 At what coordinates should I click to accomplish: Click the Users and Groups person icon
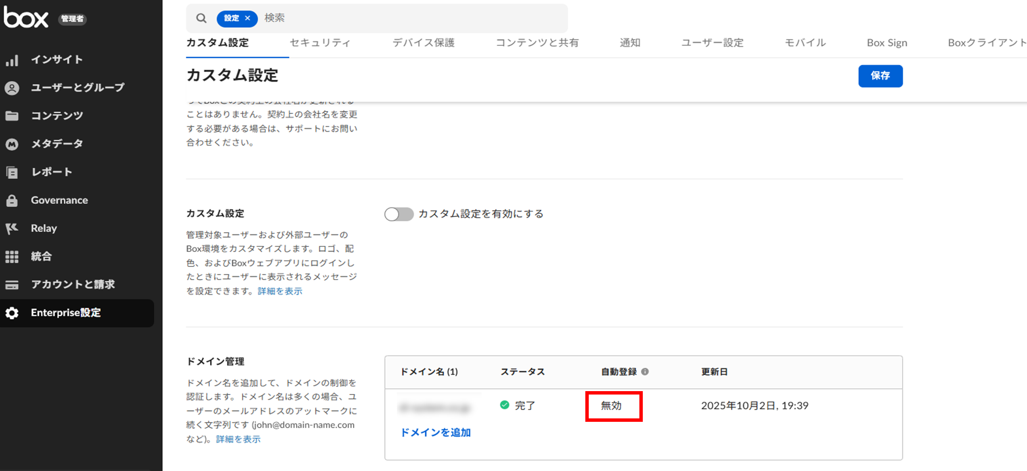click(x=12, y=88)
